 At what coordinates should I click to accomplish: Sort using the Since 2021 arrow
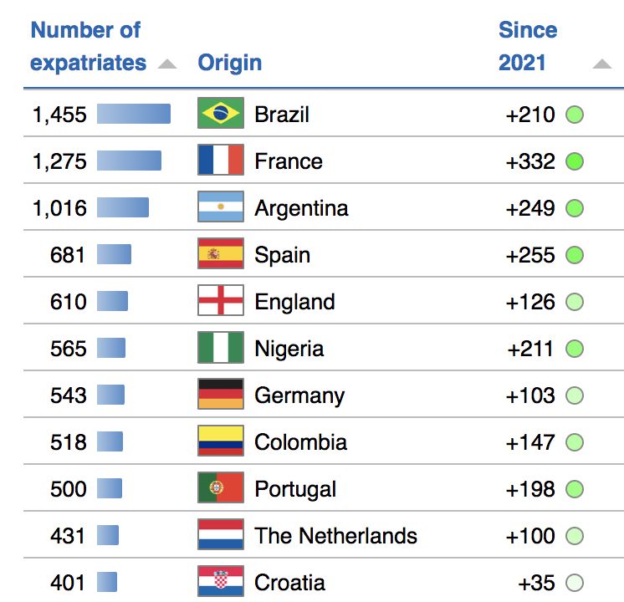pos(602,64)
